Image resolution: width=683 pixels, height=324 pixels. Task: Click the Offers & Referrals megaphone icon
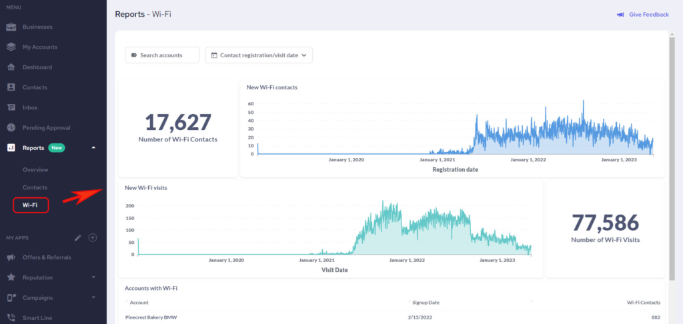[x=11, y=257]
